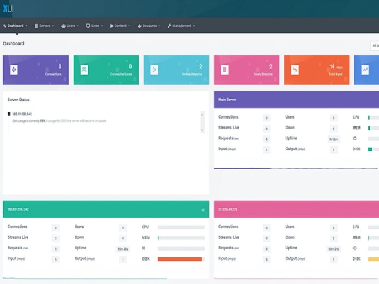The width and height of the screenshot is (379, 284).
Task: Open the Lines menu
Action: (x=95, y=26)
